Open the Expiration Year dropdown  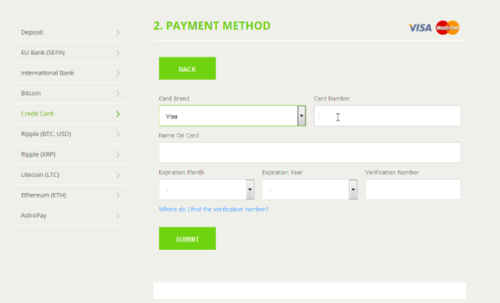point(310,190)
